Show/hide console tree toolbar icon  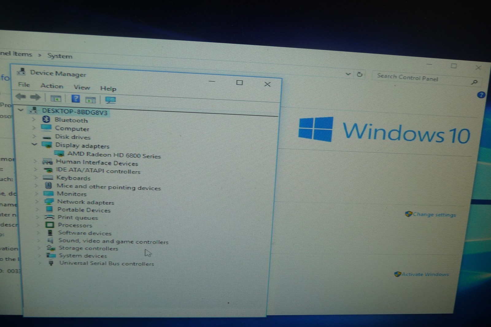click(56, 98)
